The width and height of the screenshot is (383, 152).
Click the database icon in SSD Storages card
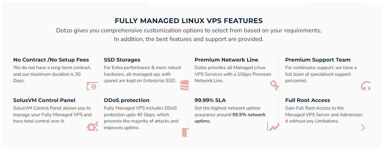coord(184,85)
